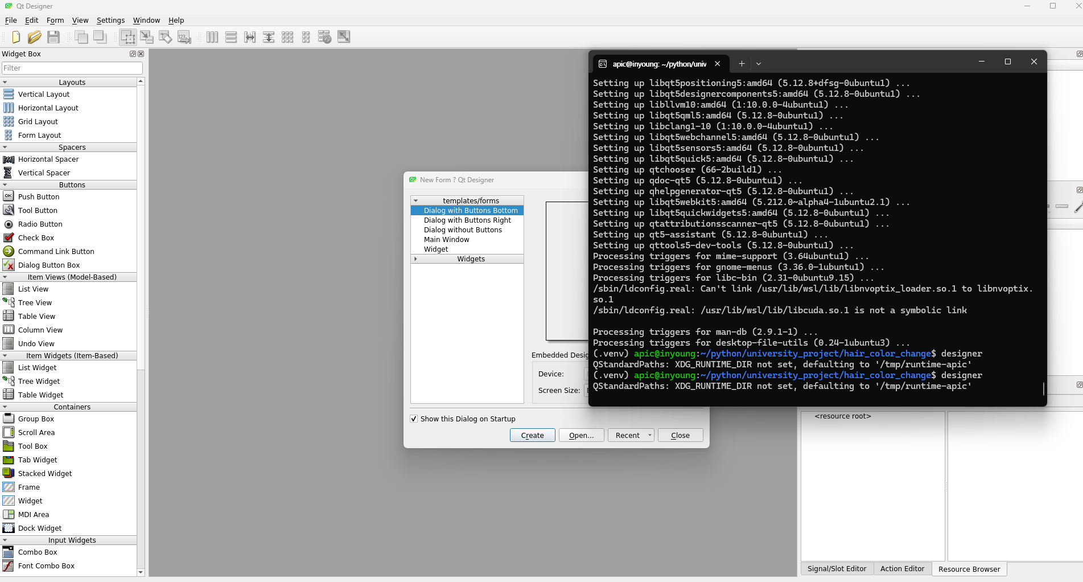Close the Widget Box panel

pos(141,54)
